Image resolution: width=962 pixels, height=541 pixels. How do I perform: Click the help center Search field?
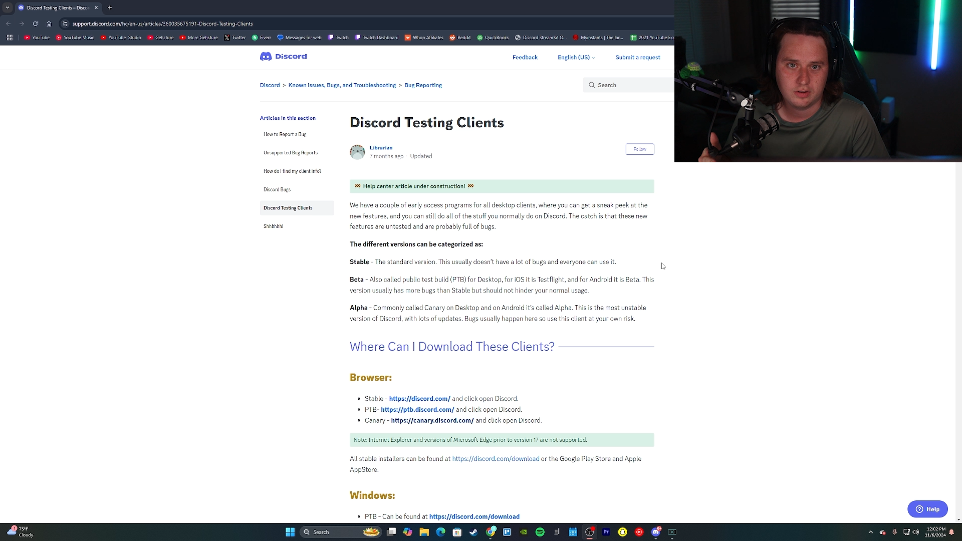point(631,85)
